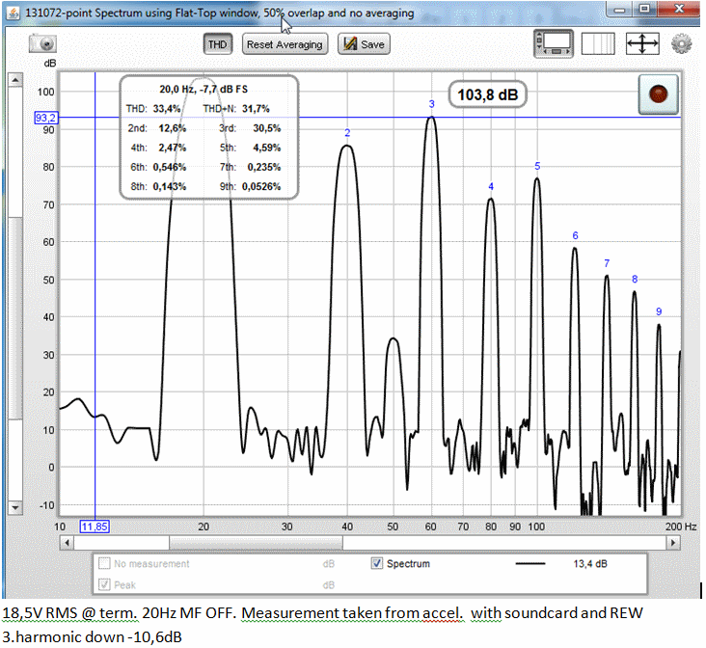Screen dimensions: 706x648
Task: Click the 20,0 Hz, -7,7 dB FS header
Action: (204, 89)
